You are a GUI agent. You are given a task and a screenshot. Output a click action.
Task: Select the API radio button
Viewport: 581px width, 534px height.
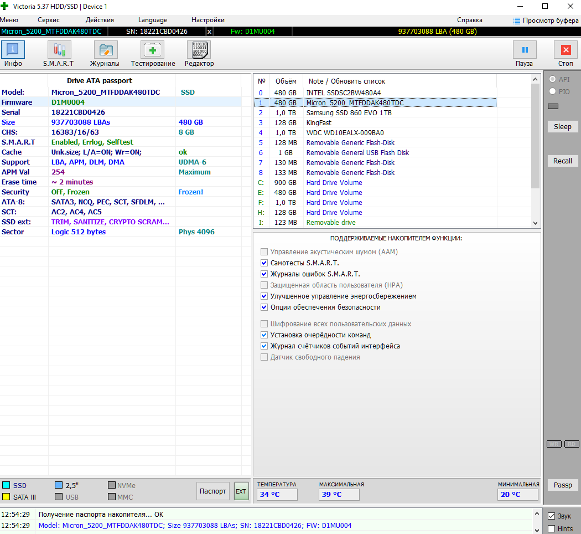click(x=552, y=79)
